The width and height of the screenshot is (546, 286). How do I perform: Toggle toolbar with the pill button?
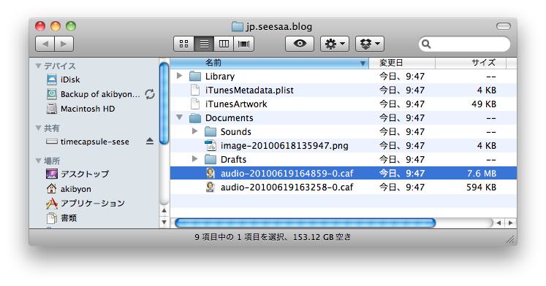point(503,26)
